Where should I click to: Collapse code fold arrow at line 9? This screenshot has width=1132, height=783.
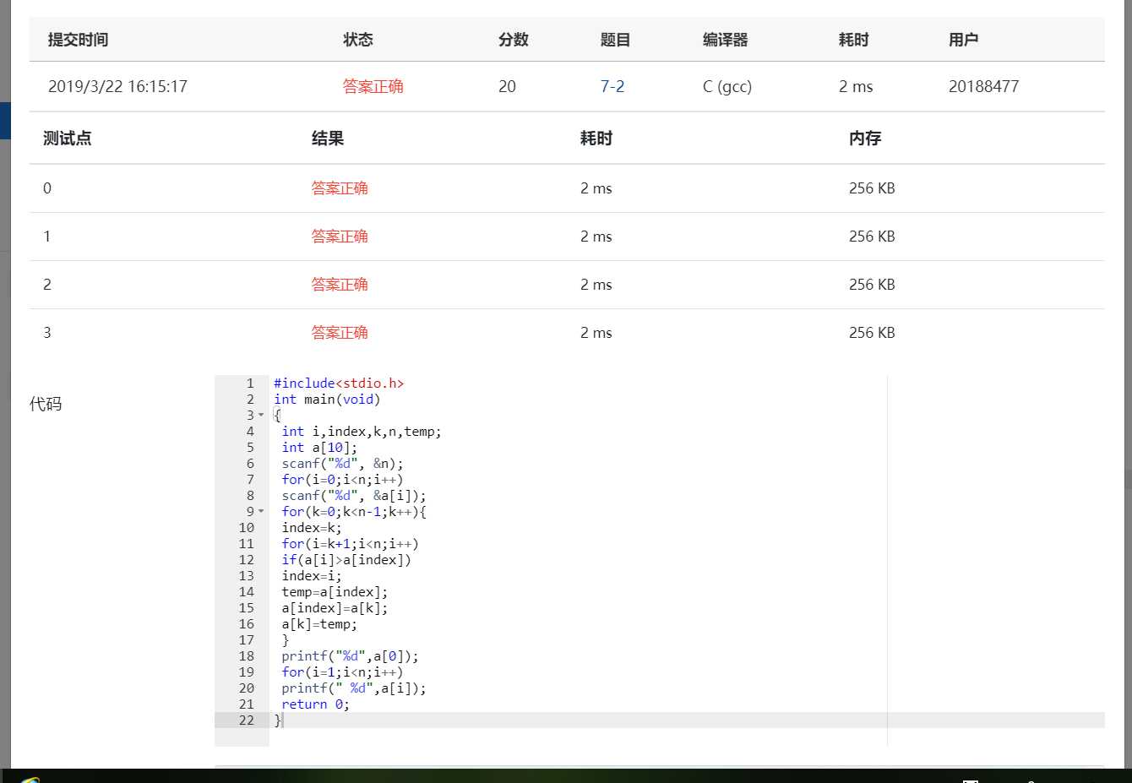click(261, 512)
